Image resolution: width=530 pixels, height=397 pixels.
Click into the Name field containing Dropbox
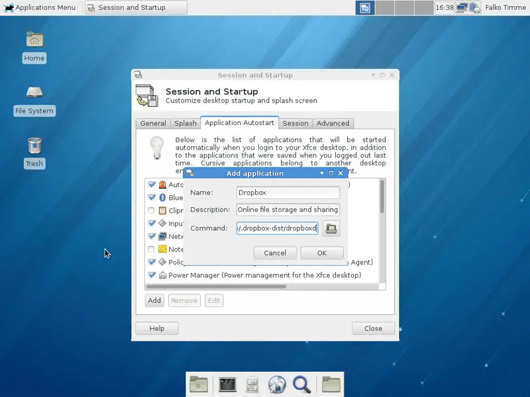[x=288, y=193]
